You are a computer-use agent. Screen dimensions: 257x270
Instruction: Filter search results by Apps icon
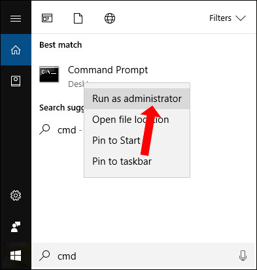47,18
